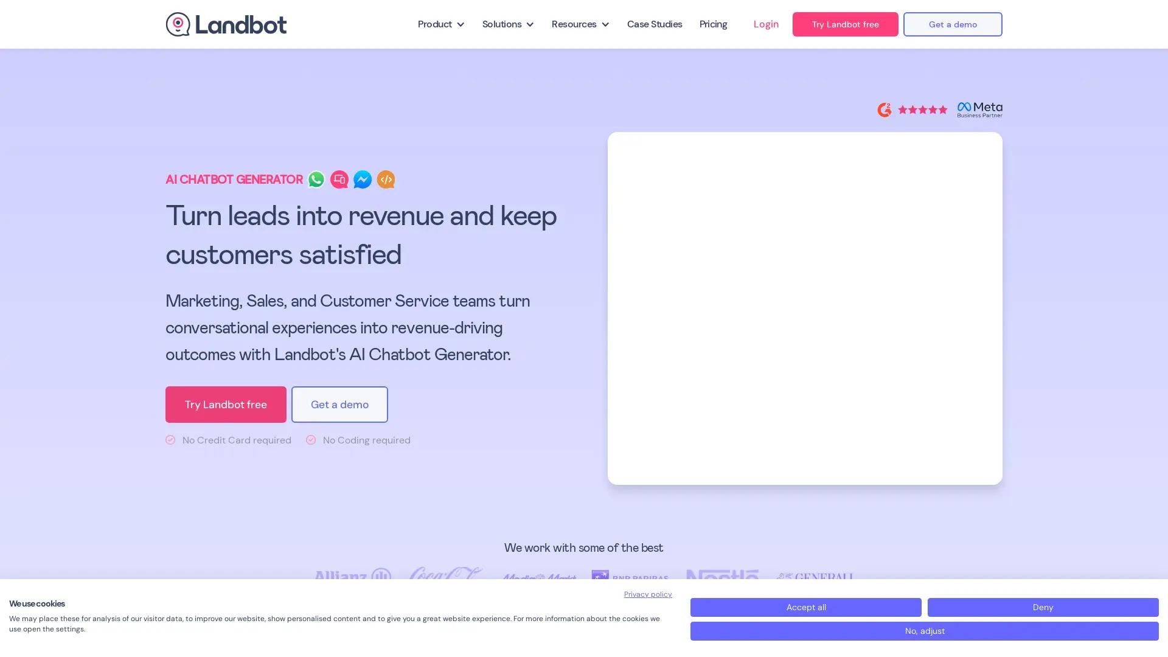Open the Privacy policy
1168x657 pixels.
coord(647,594)
